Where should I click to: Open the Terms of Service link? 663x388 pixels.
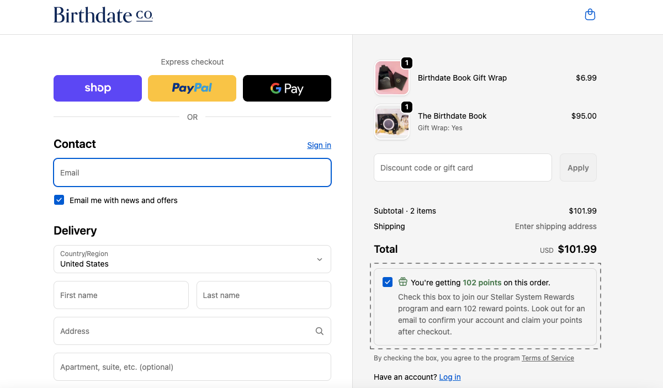(x=548, y=358)
